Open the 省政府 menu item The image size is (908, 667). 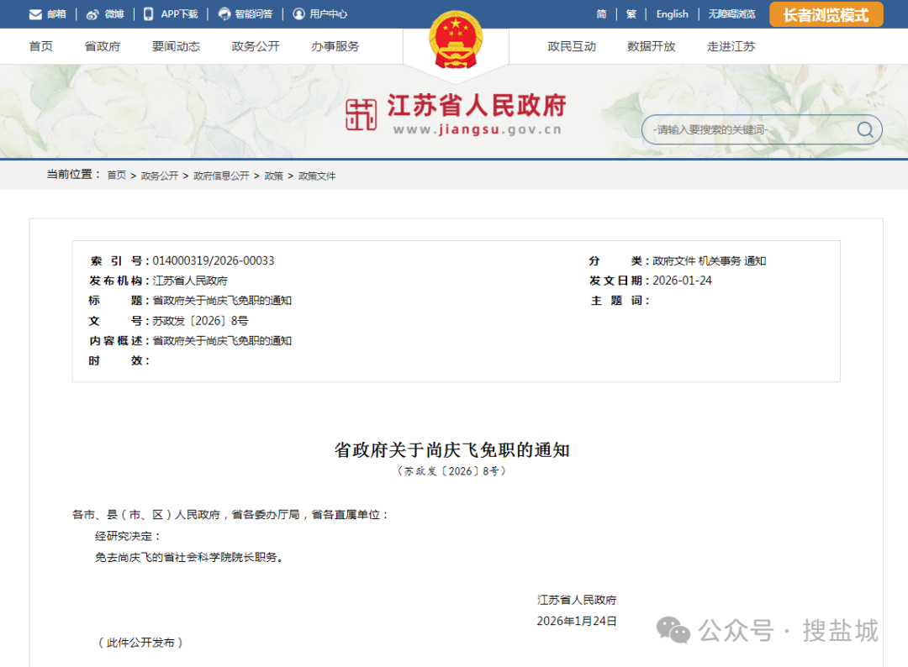click(x=103, y=46)
